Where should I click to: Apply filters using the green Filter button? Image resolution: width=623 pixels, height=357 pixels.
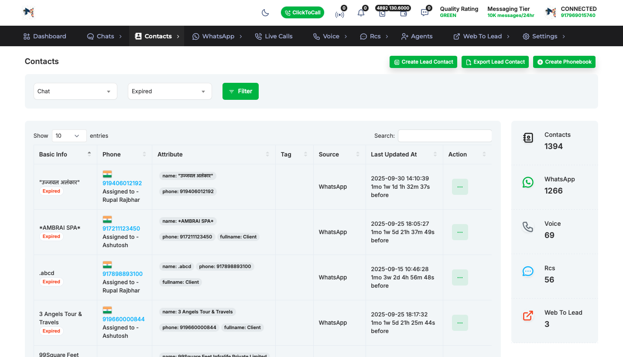(240, 91)
